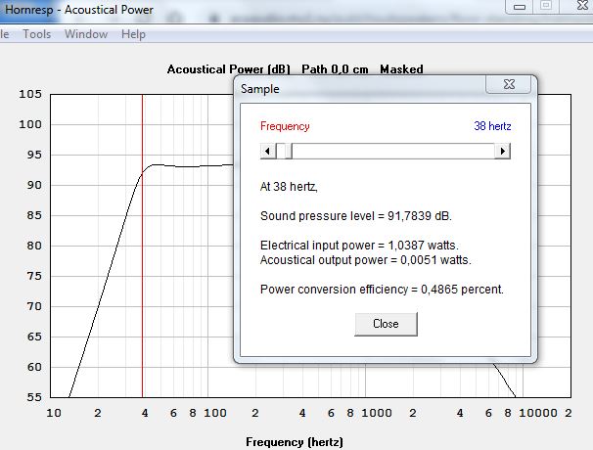Click the 'Electrical input power = 1,0387 watts.' text
Viewport: 593px width, 450px height.
pos(359,245)
